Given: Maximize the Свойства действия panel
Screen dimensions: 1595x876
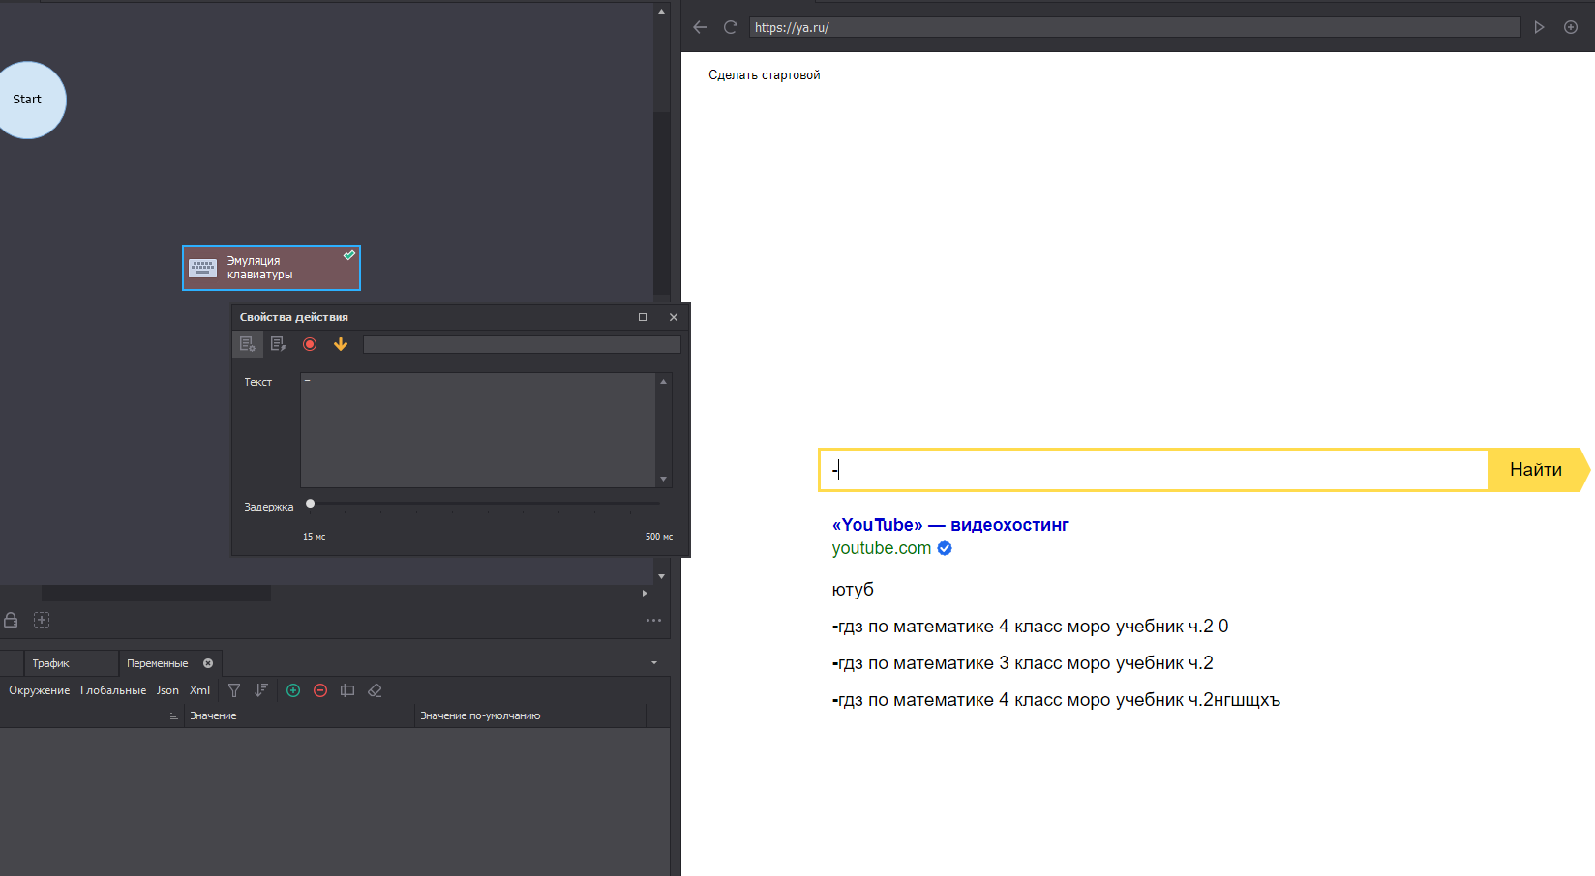Looking at the screenshot, I should (643, 317).
